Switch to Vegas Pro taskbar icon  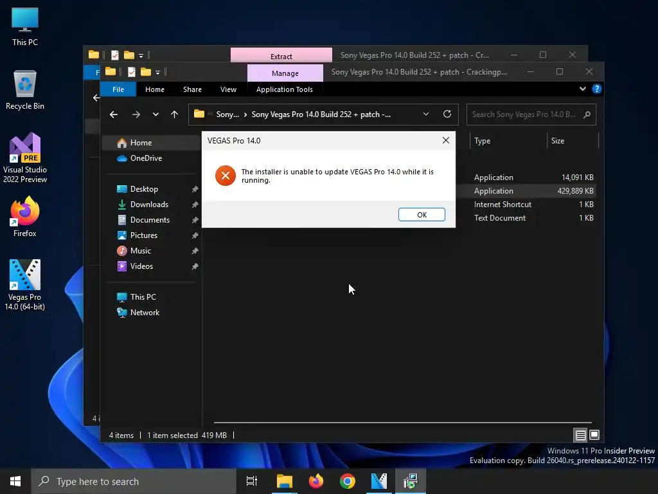(379, 481)
